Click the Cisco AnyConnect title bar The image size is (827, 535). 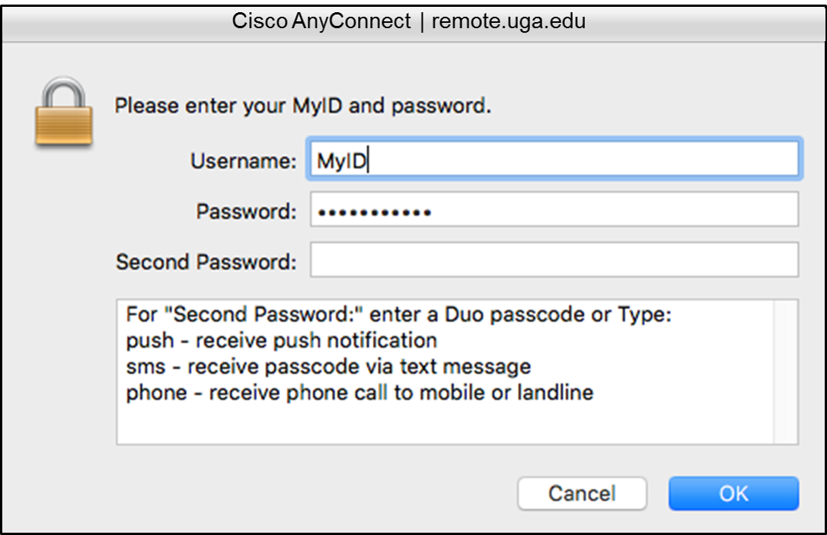click(413, 22)
